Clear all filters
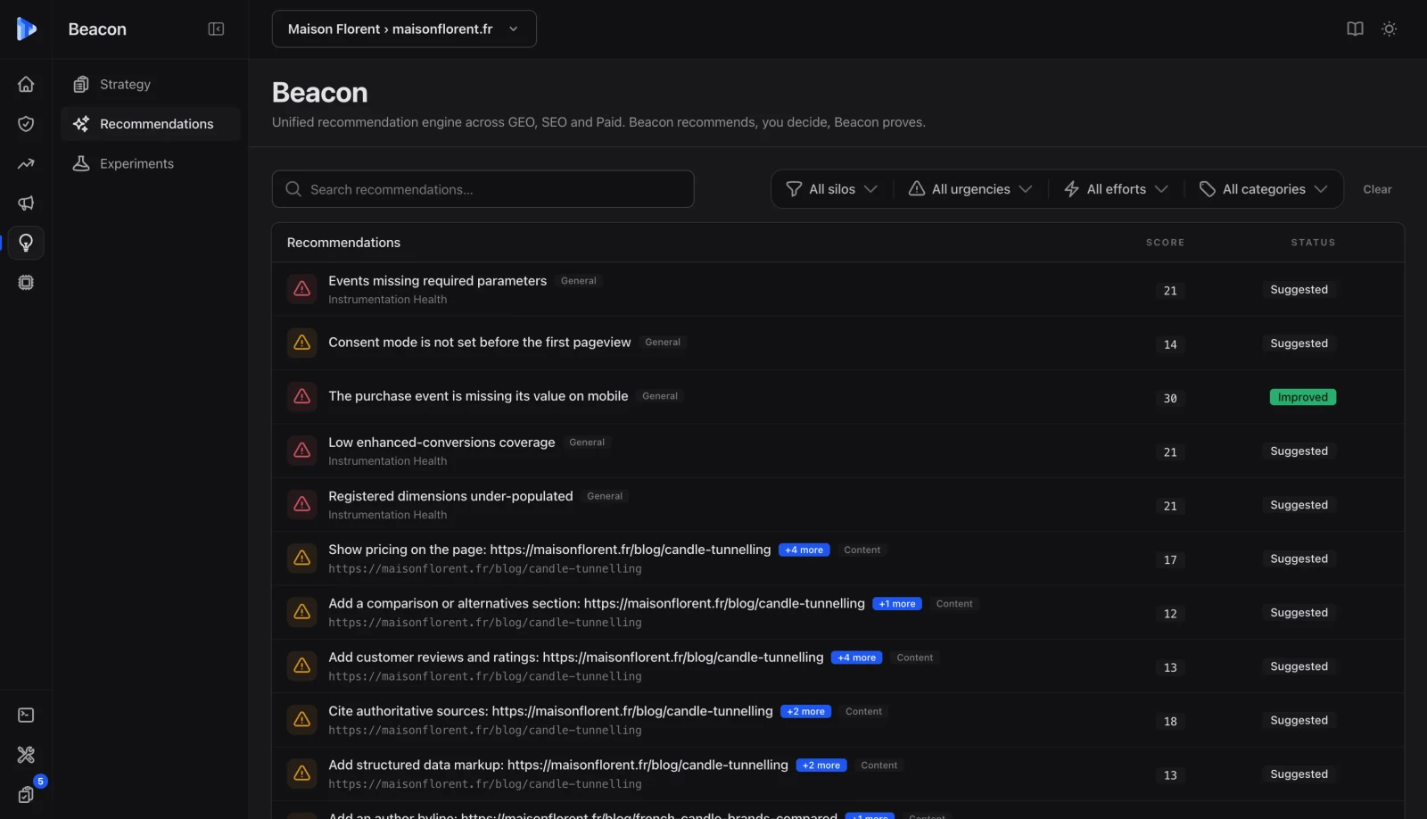Viewport: 1427px width, 819px height. [1377, 189]
